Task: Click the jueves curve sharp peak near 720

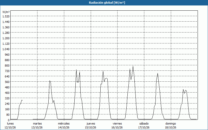Action: (103, 71)
